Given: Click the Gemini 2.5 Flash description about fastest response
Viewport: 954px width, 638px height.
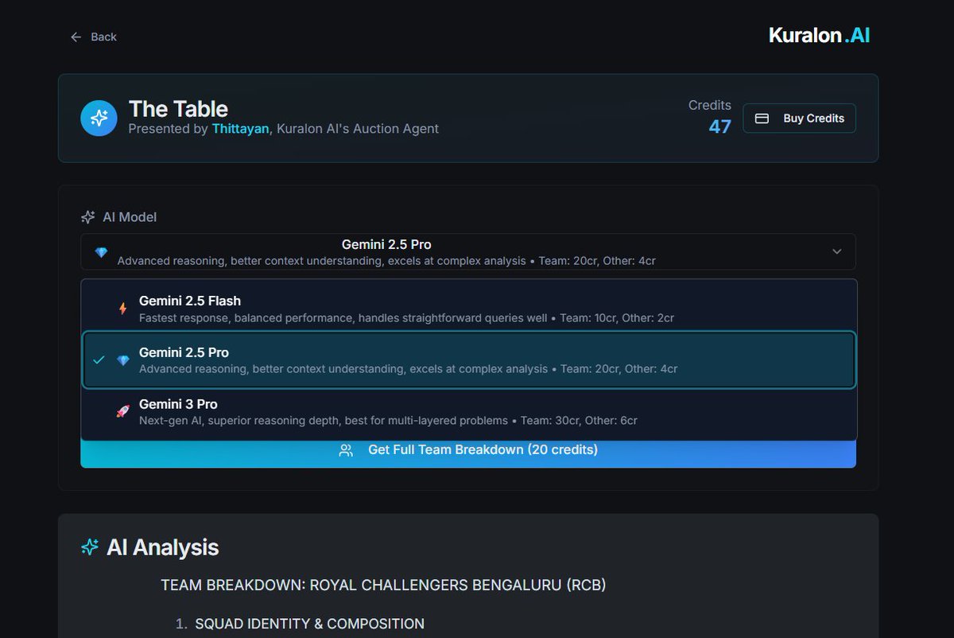Looking at the screenshot, I should coord(406,318).
